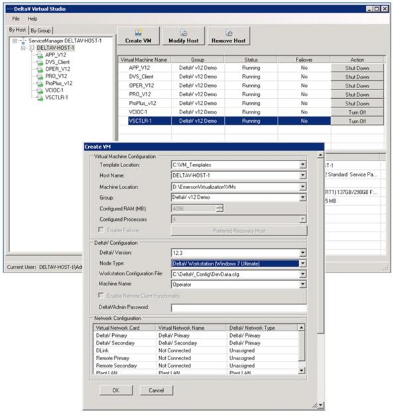This screenshot has width=396, height=414.
Task: Click the Remove Host toolbar button
Action: point(229,36)
